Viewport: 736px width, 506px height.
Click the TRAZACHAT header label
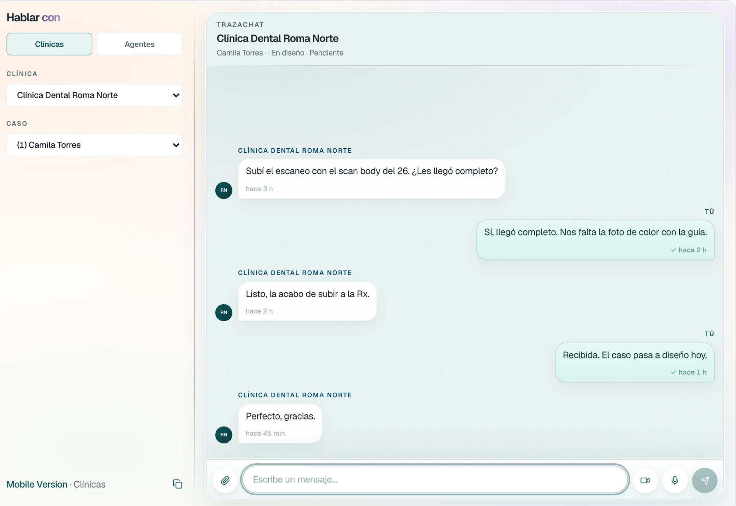point(240,25)
